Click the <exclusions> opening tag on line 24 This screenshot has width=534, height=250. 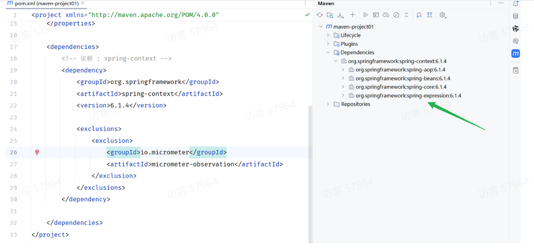point(99,129)
